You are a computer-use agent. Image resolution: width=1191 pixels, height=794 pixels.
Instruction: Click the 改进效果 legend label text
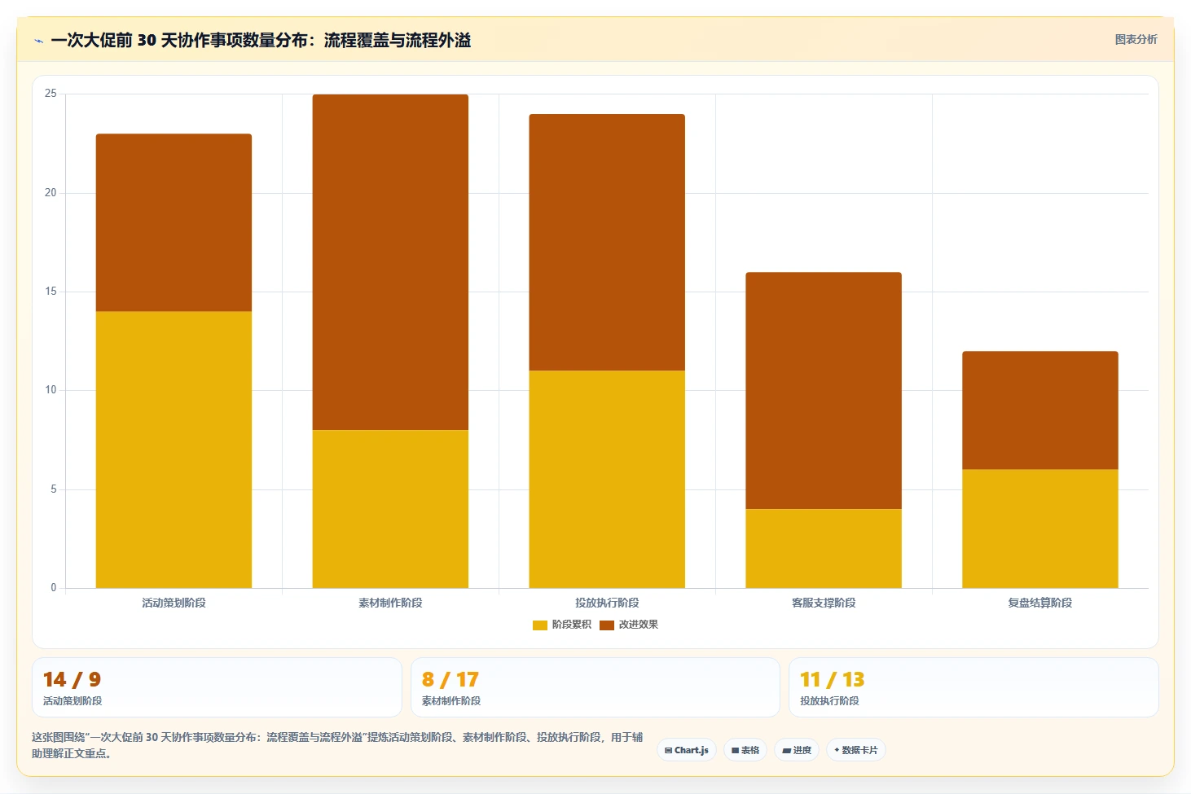(638, 625)
